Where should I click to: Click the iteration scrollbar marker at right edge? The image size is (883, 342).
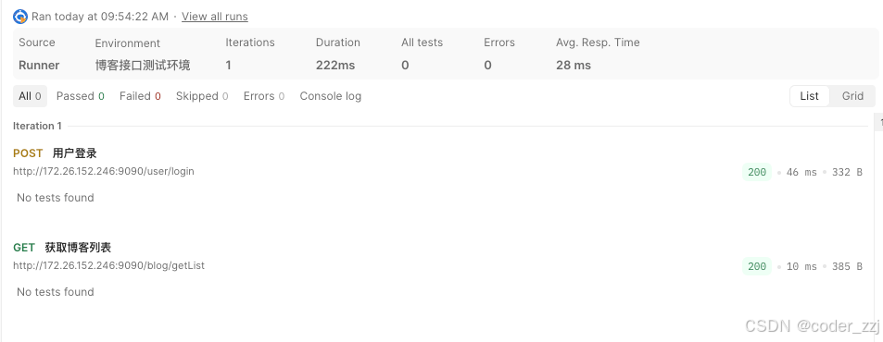878,122
